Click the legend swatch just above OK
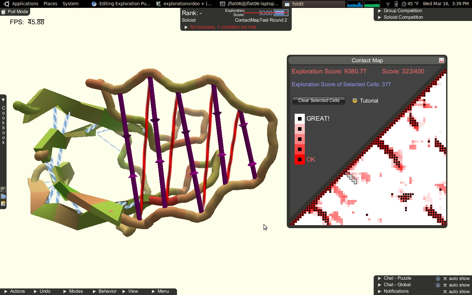This screenshot has height=295, width=472. pos(300,149)
